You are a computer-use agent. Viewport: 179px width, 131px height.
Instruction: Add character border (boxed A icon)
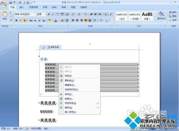tap(67, 14)
